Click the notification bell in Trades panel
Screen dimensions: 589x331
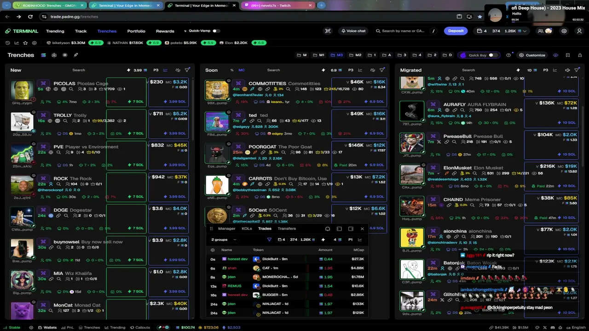click(328, 228)
